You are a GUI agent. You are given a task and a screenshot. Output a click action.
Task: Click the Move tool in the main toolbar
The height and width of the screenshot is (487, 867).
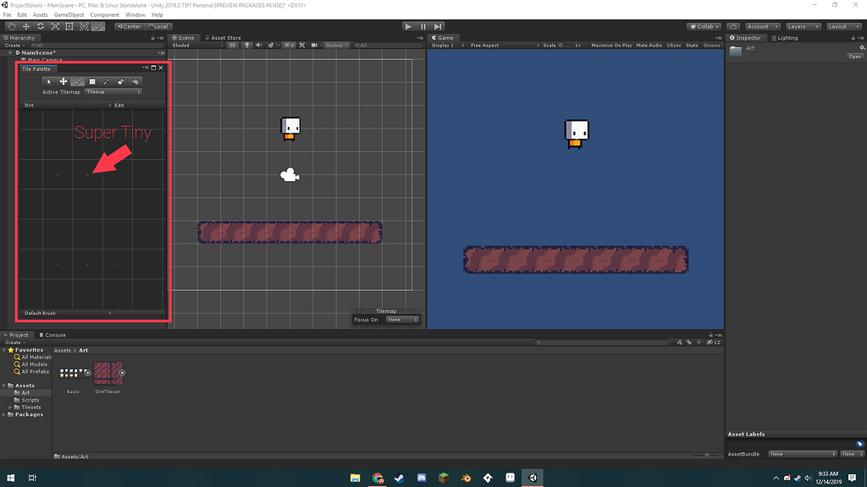(x=26, y=26)
